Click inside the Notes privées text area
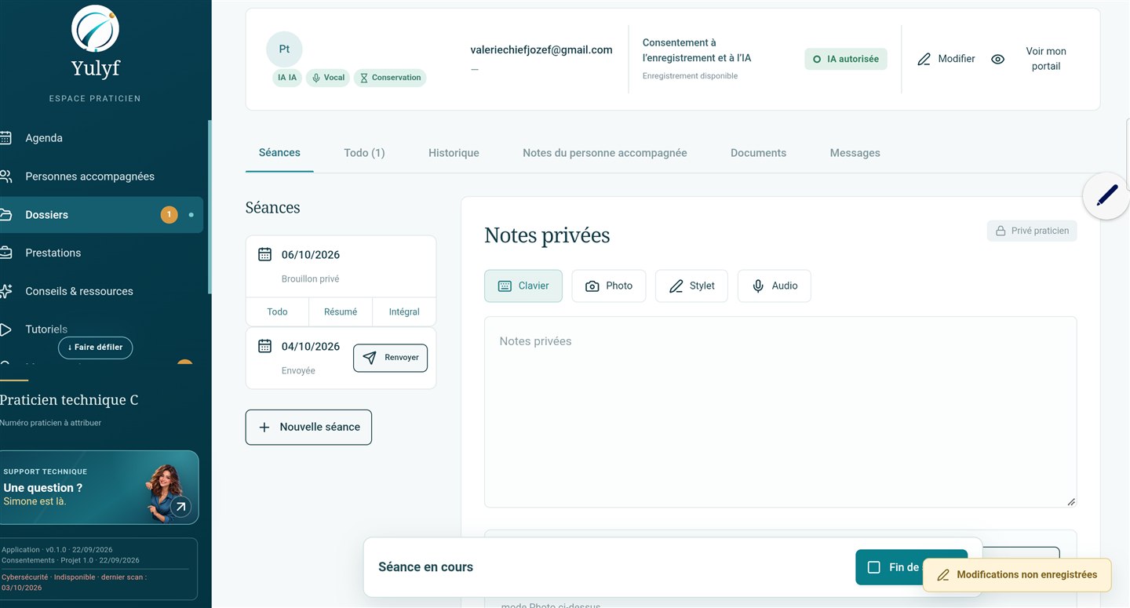 tap(780, 412)
